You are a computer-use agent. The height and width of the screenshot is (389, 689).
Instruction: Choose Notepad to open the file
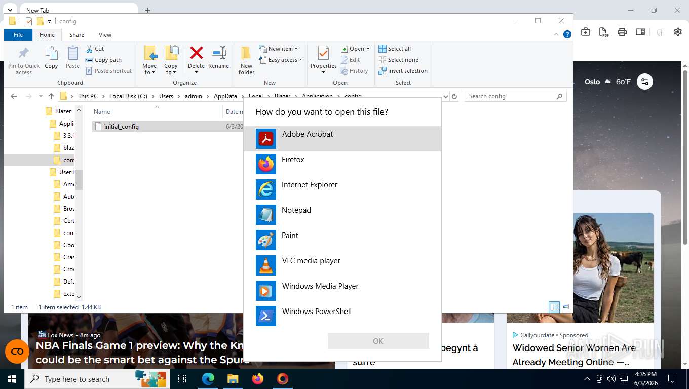(342, 215)
